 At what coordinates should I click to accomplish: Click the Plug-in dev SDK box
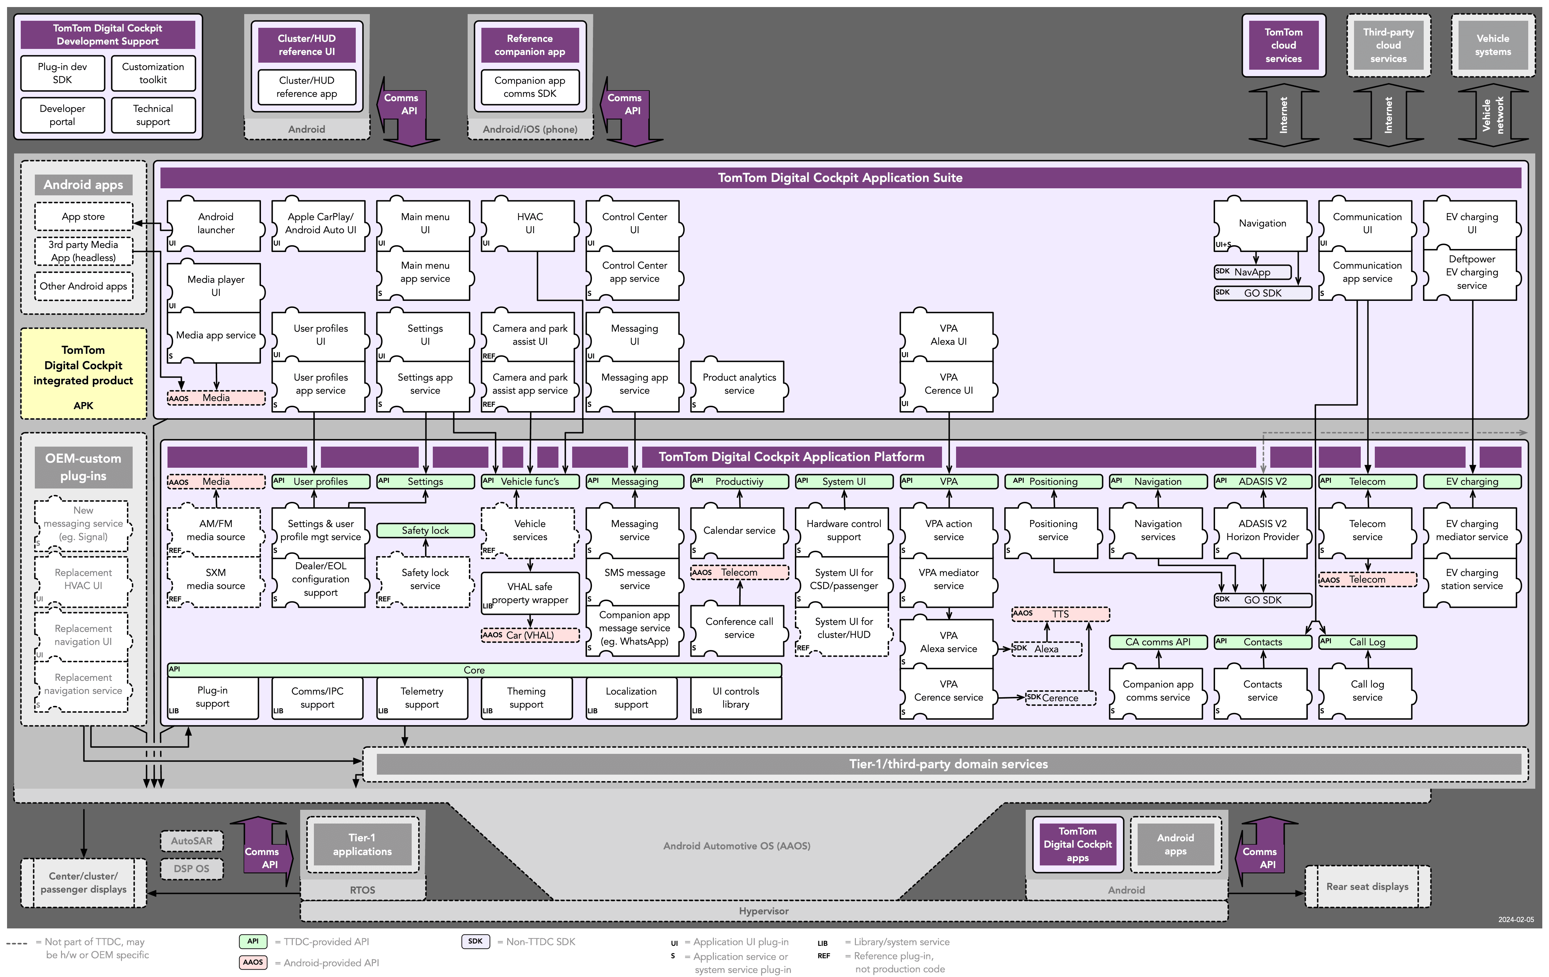point(62,73)
